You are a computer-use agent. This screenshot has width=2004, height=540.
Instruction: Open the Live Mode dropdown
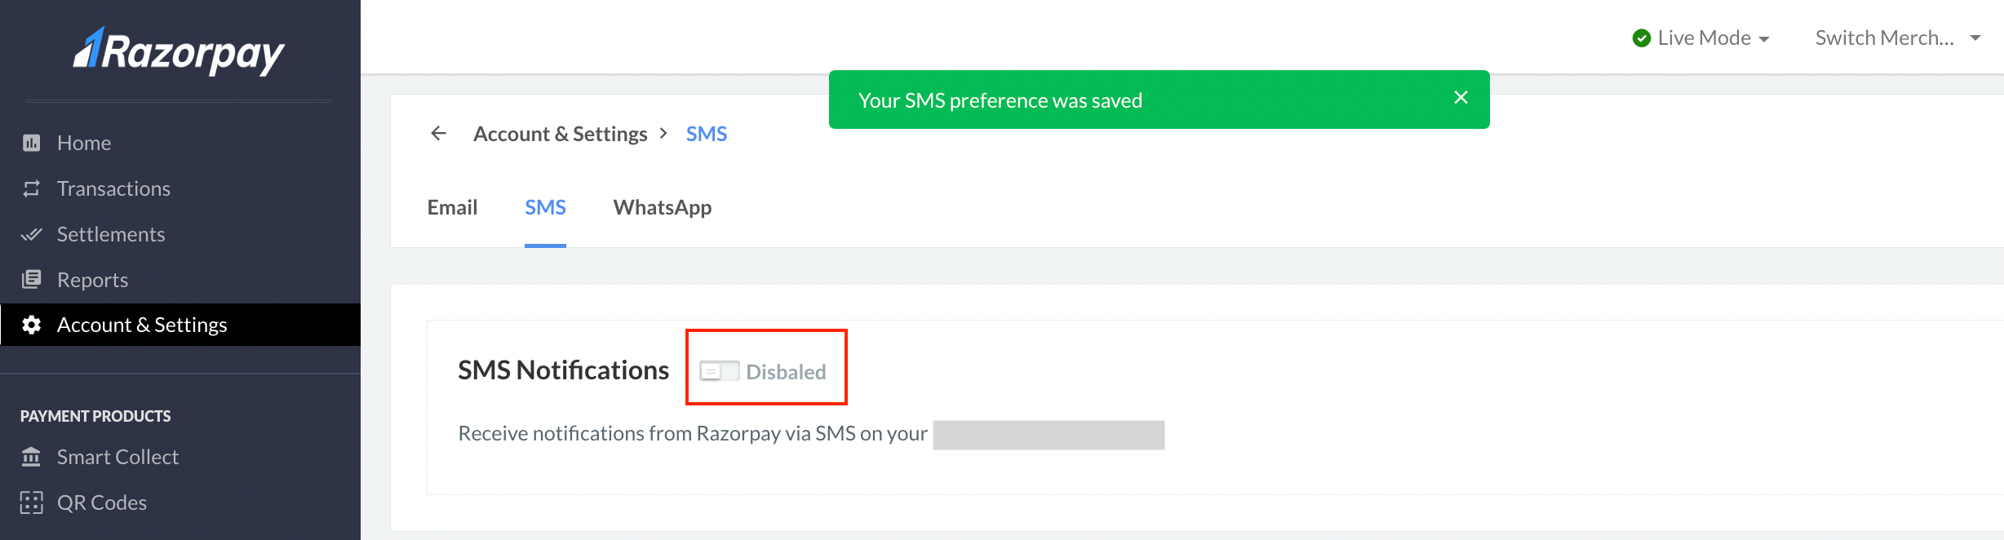pyautogui.click(x=1701, y=38)
